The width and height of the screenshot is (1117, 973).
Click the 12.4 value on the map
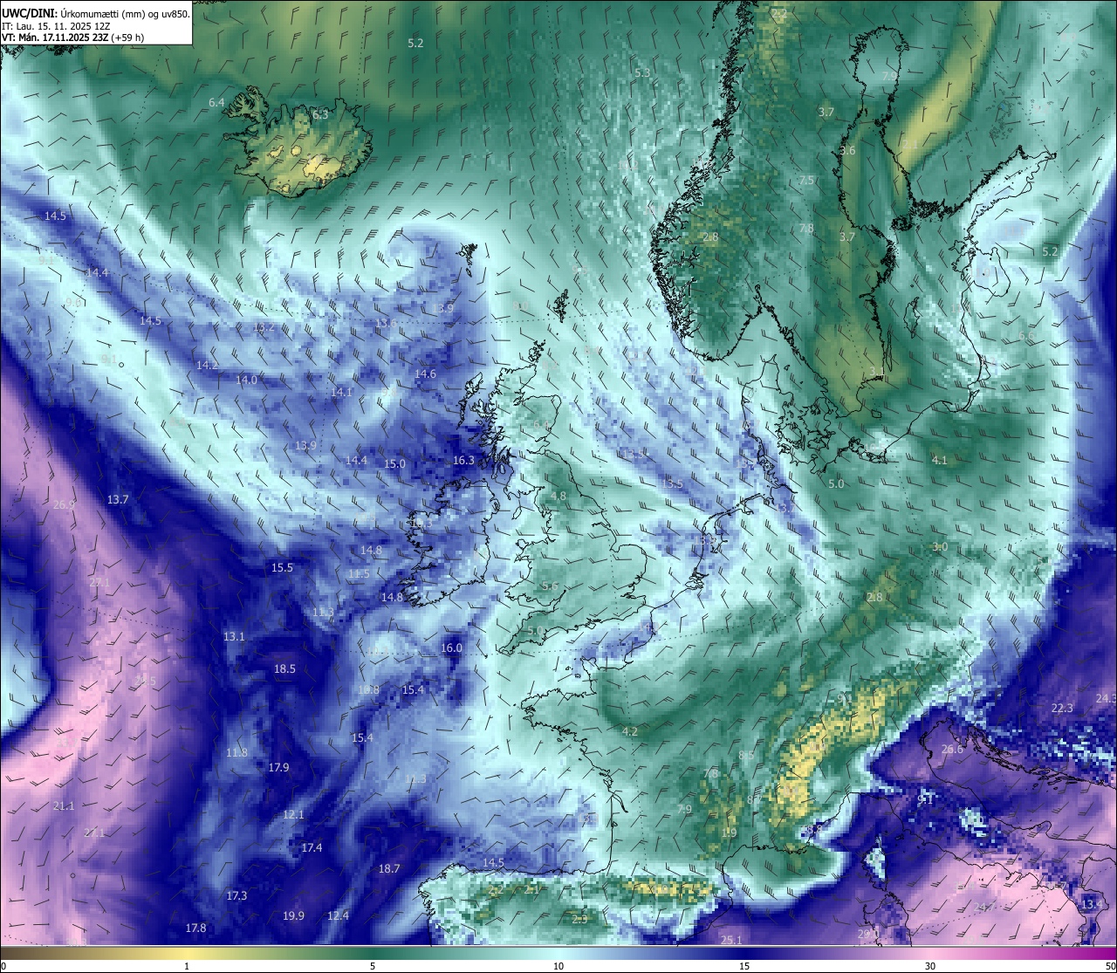[338, 916]
